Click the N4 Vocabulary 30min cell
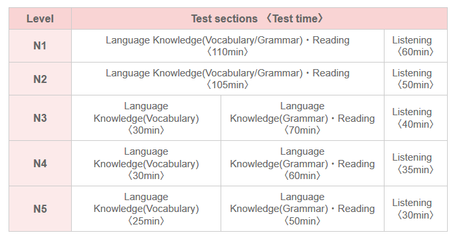The image size is (453, 237). click(146, 163)
